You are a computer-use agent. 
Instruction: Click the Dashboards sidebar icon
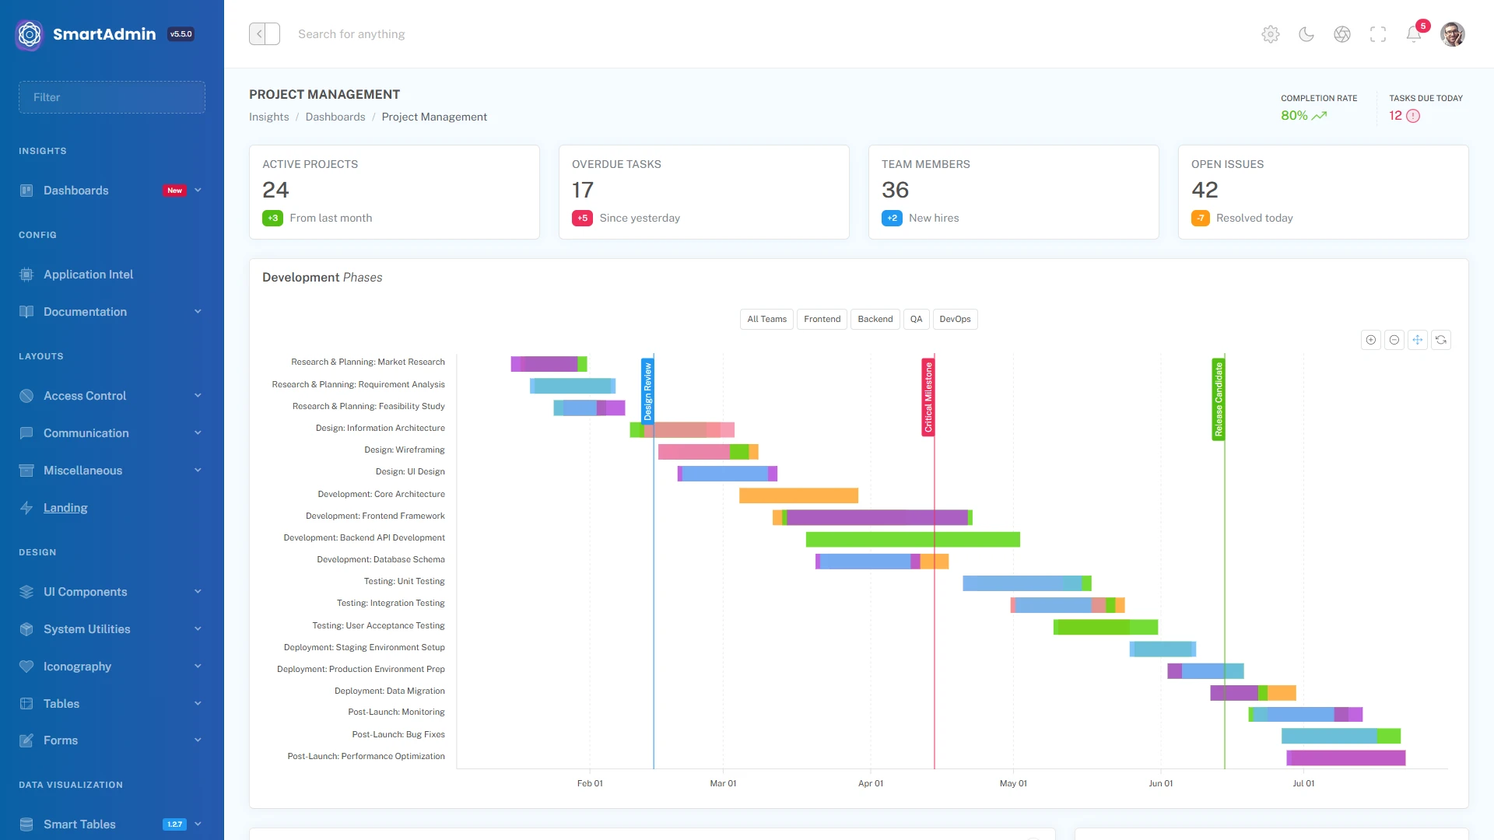(x=26, y=191)
